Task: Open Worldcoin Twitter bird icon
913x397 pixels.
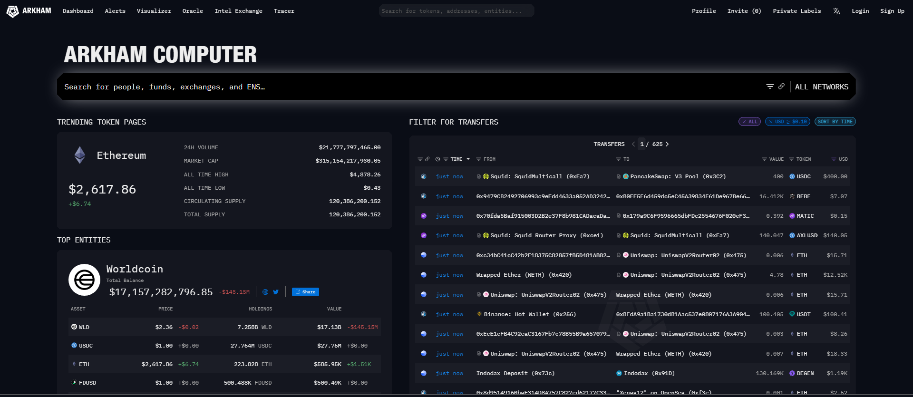Action: coord(276,292)
